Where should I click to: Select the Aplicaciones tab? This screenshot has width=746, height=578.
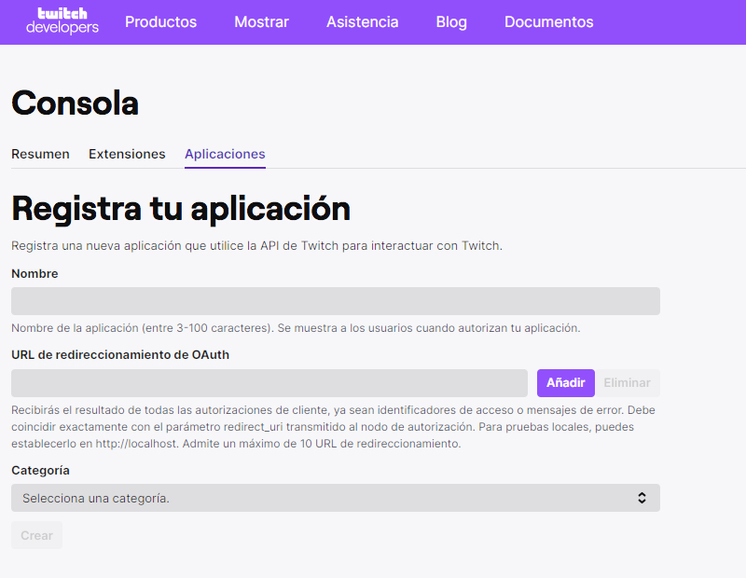pyautogui.click(x=225, y=154)
